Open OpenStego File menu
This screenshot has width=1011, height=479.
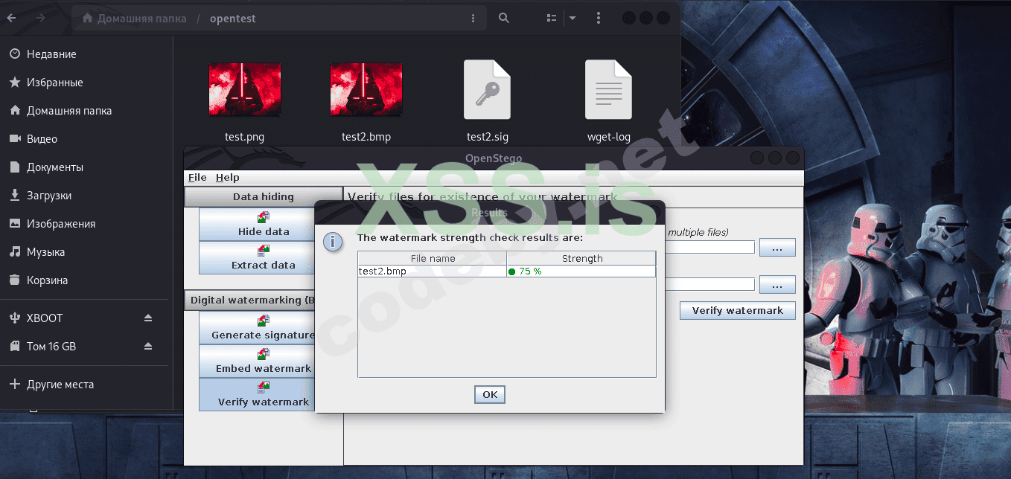(197, 178)
